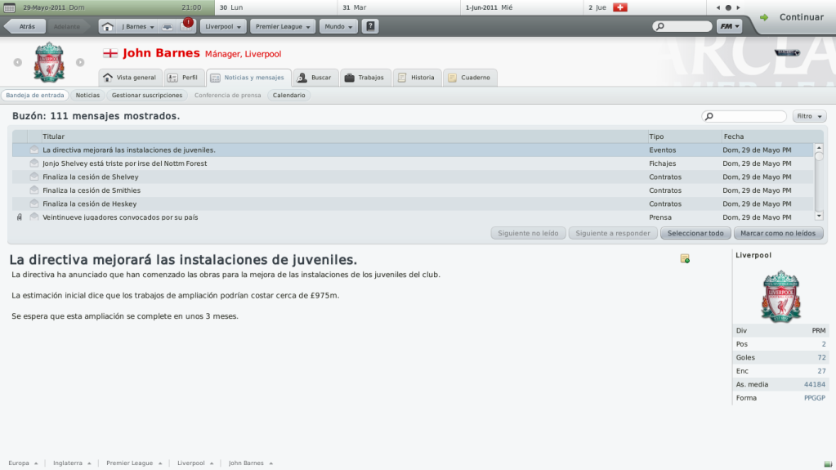Open the FM menu dropdown
The width and height of the screenshot is (836, 470).
730,26
